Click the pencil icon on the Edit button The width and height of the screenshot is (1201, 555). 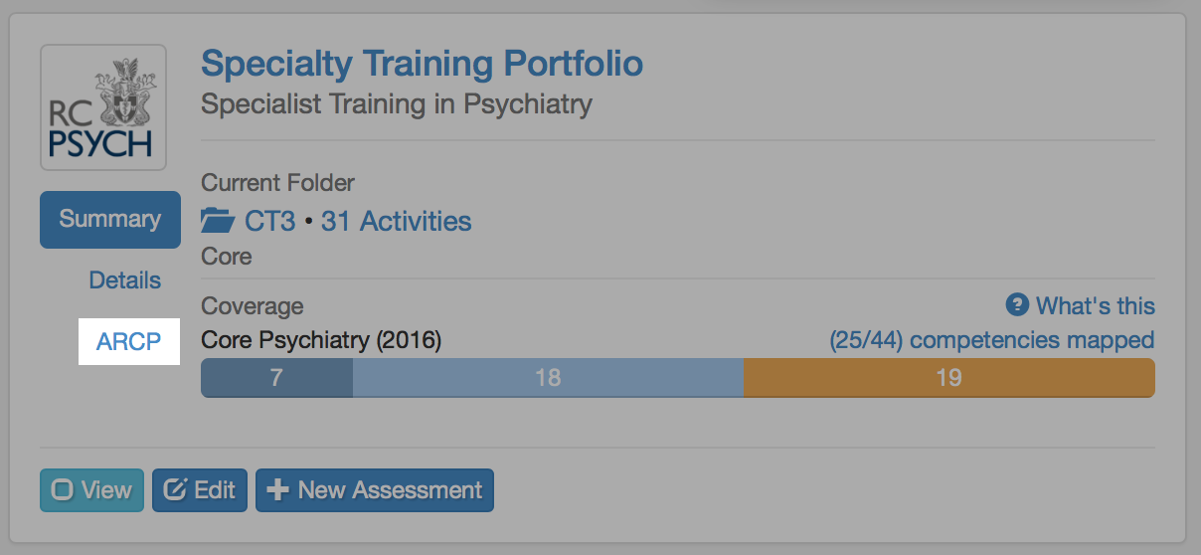[x=176, y=490]
